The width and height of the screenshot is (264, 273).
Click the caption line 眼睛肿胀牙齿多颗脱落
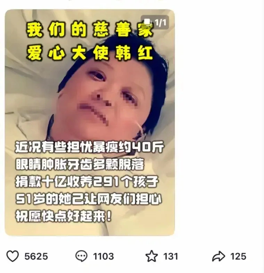tap(80, 164)
